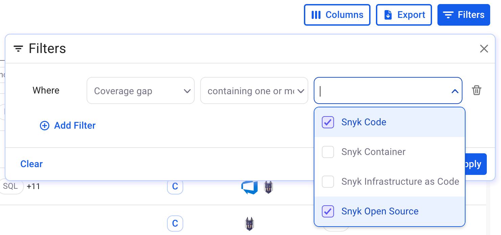Click the filter icon in Filters header

click(18, 49)
